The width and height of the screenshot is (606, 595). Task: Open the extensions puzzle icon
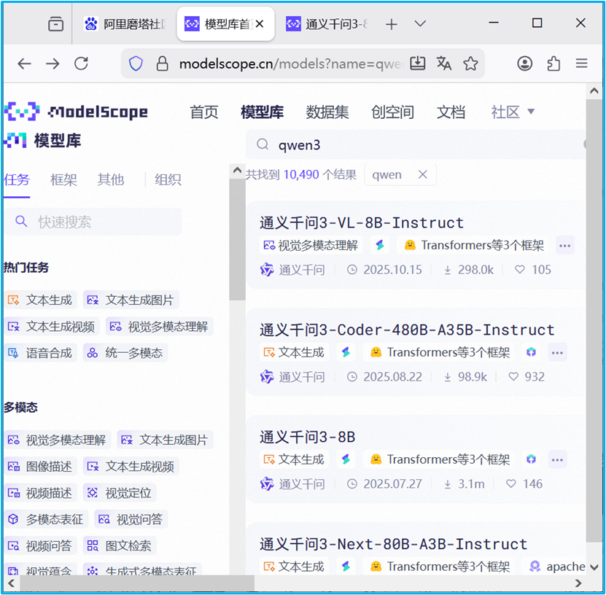coord(553,63)
